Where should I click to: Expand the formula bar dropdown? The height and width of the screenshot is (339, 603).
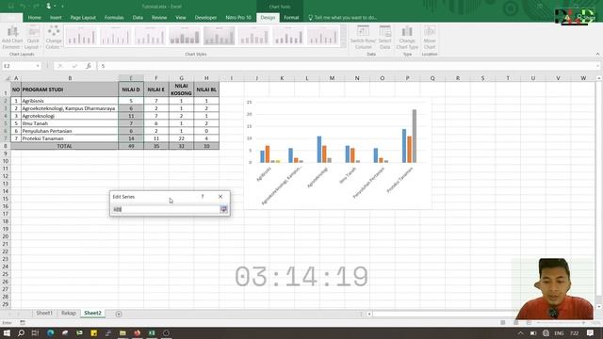point(598,66)
